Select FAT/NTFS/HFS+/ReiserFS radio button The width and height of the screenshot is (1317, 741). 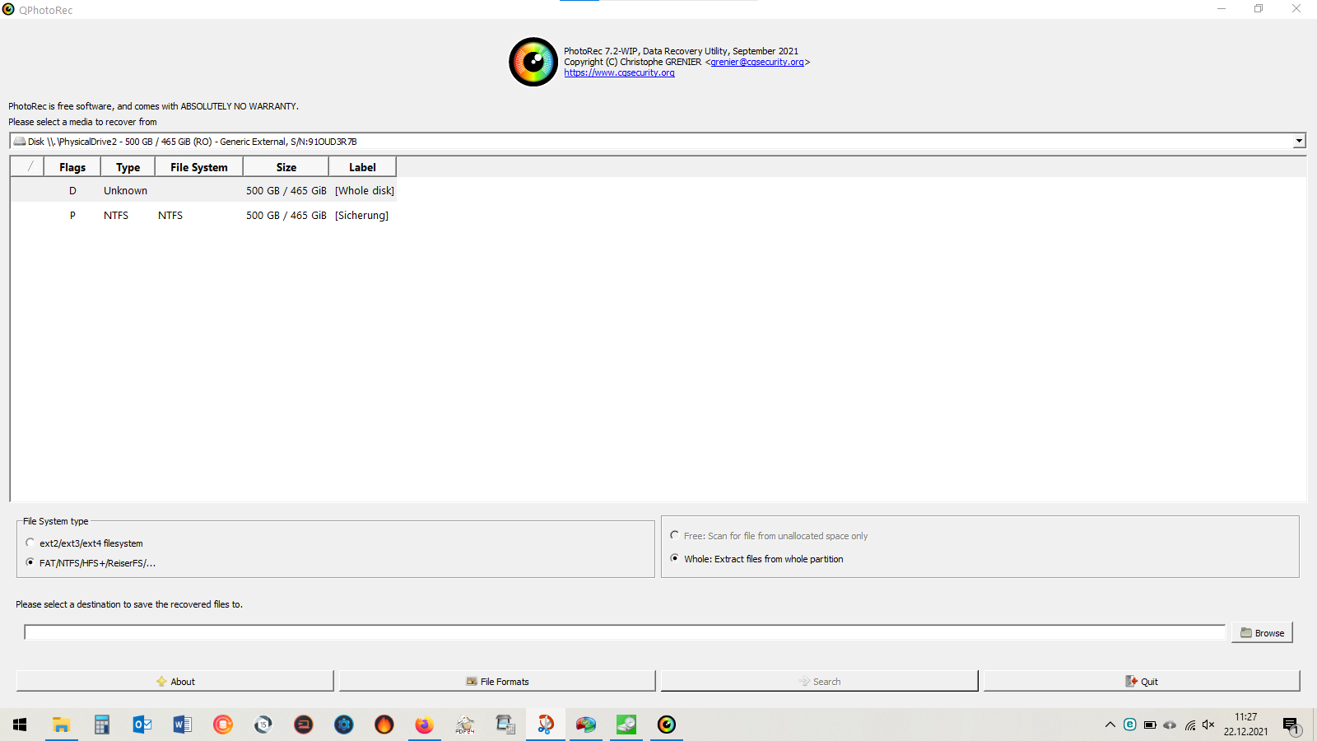(30, 562)
